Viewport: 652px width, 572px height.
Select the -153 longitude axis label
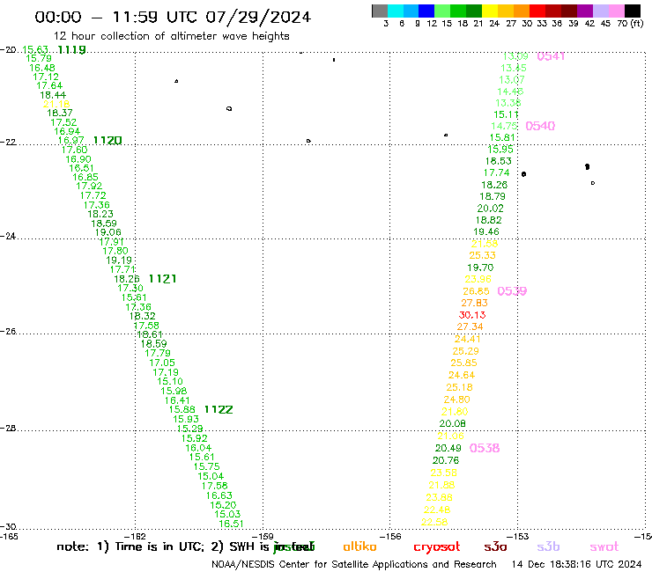(x=518, y=537)
